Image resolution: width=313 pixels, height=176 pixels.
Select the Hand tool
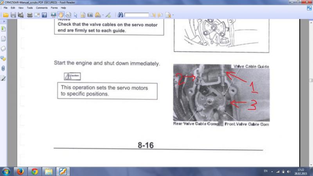click(61, 15)
